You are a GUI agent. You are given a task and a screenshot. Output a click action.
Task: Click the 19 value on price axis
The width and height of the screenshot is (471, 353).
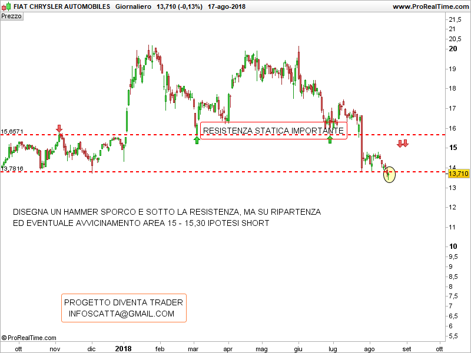pyautogui.click(x=452, y=69)
